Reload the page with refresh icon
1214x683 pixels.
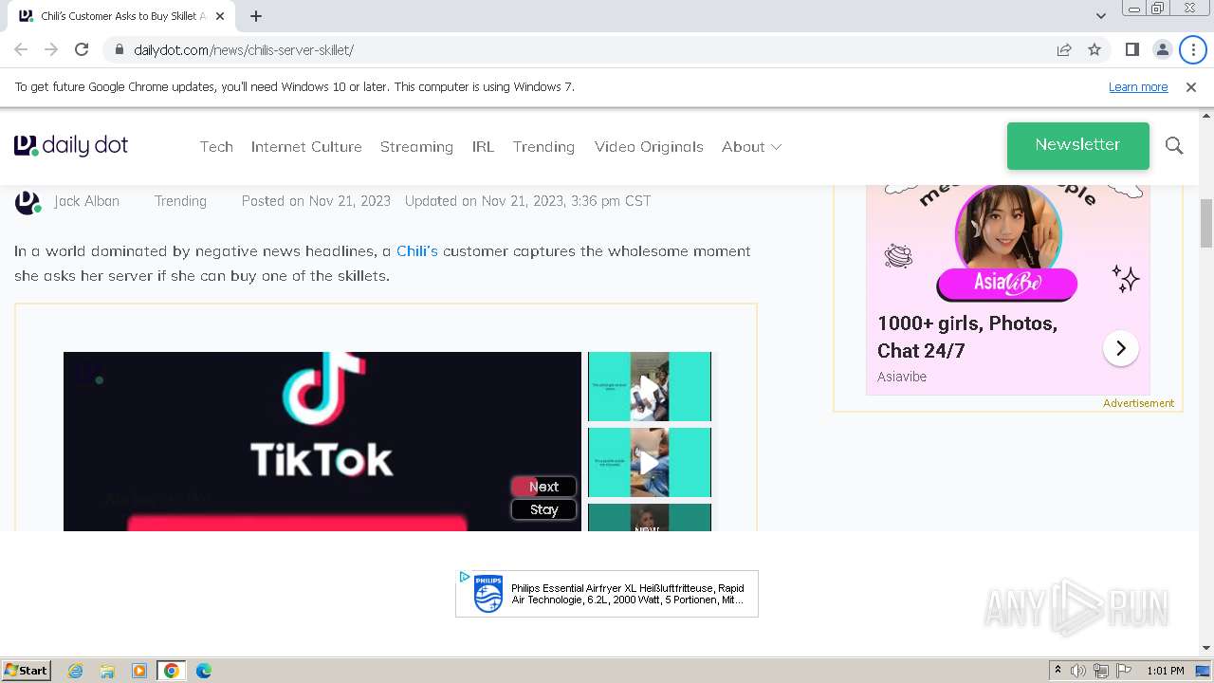82,49
